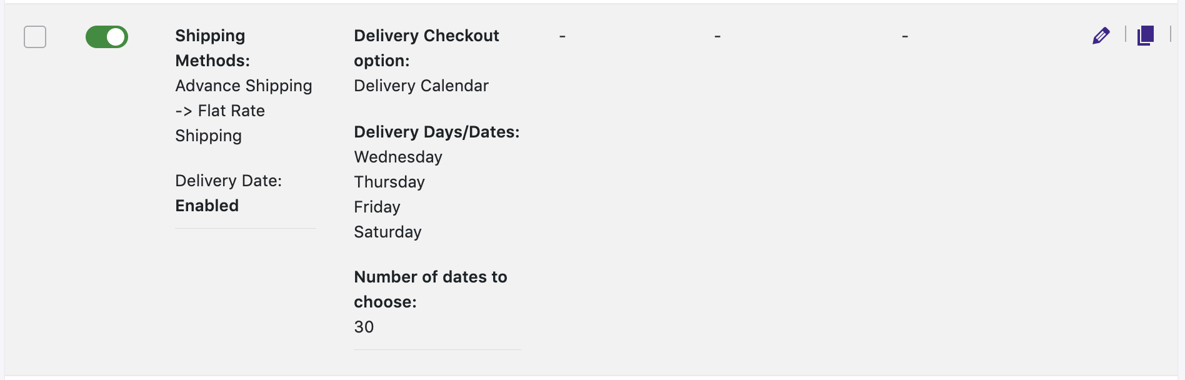Click the first dash placeholder cell
The image size is (1185, 380).
(562, 36)
